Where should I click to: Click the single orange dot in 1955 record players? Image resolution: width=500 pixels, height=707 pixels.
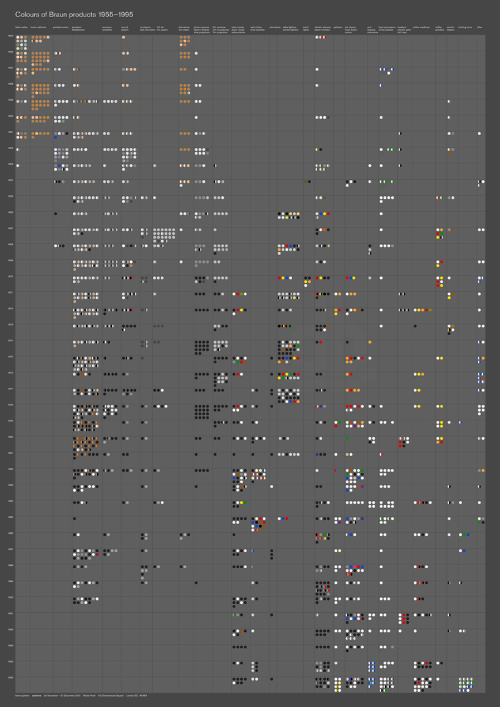coord(123,37)
